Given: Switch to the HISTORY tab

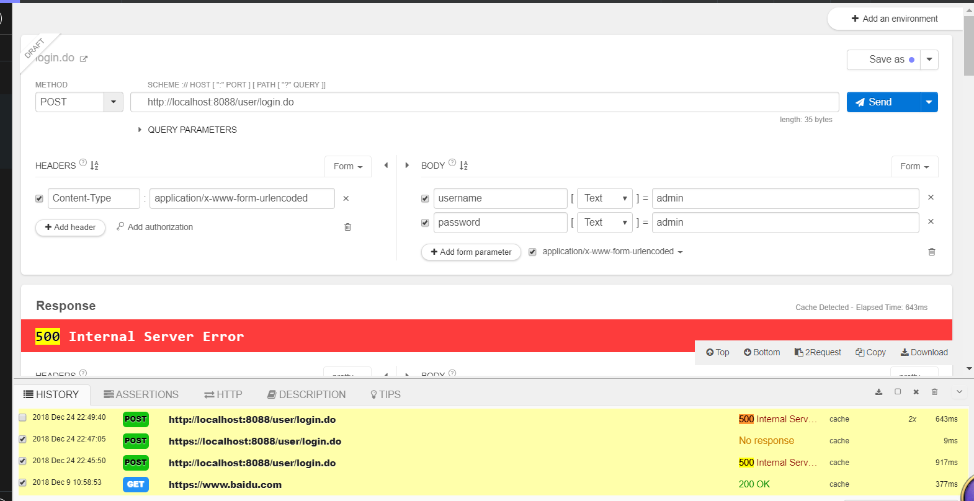Looking at the screenshot, I should tap(51, 395).
